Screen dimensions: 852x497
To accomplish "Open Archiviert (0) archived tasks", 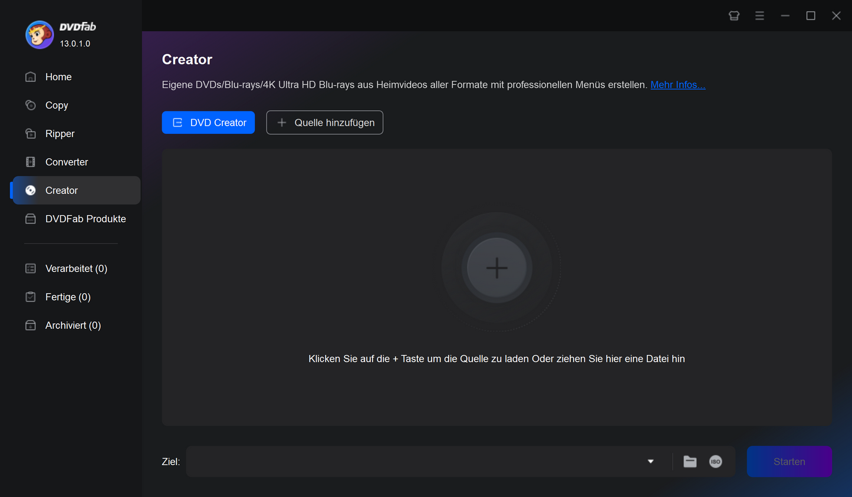I will click(73, 325).
